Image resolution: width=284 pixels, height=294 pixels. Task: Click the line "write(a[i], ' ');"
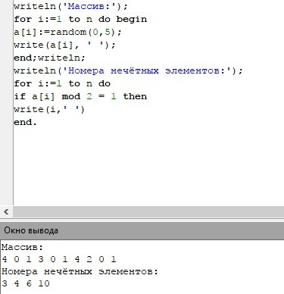[x=64, y=45]
